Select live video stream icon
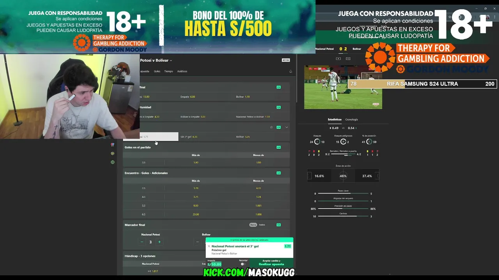 [338, 59]
